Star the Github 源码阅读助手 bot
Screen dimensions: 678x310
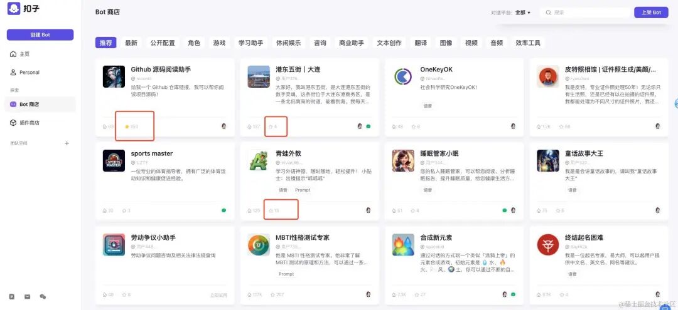pos(127,127)
